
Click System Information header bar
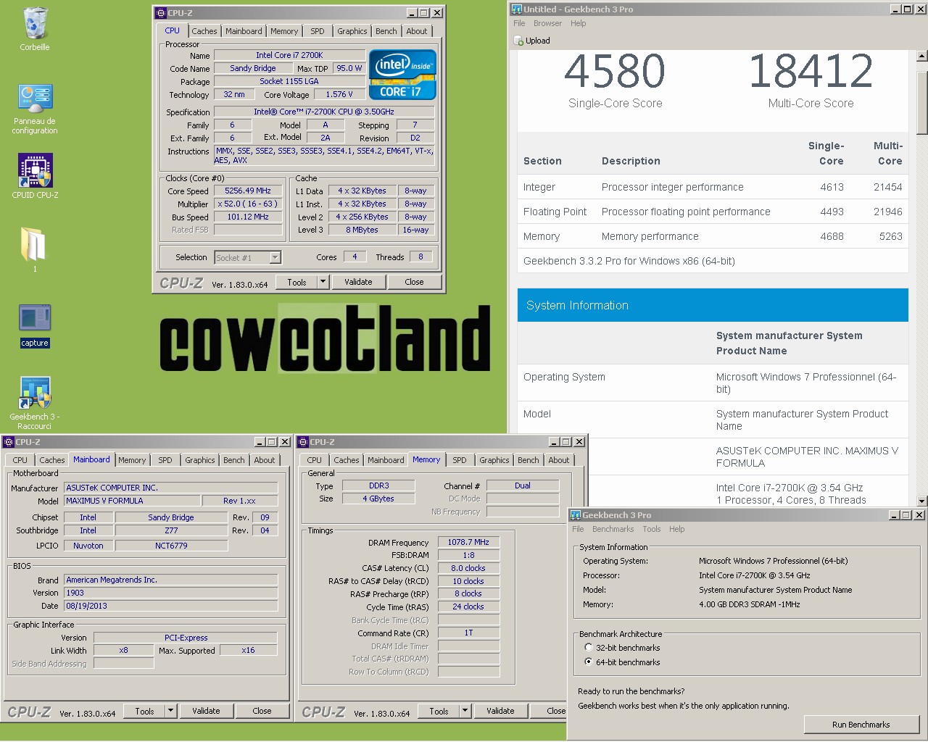point(713,305)
